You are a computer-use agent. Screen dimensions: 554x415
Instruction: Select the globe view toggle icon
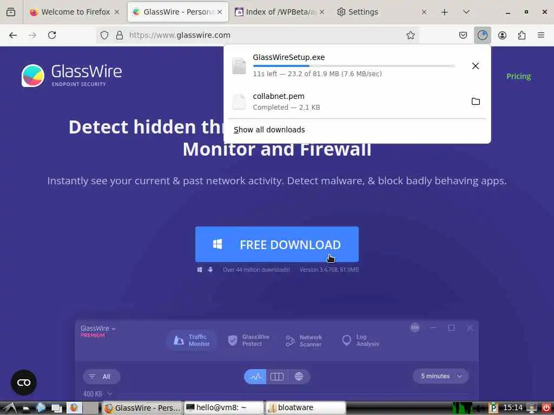click(x=299, y=377)
